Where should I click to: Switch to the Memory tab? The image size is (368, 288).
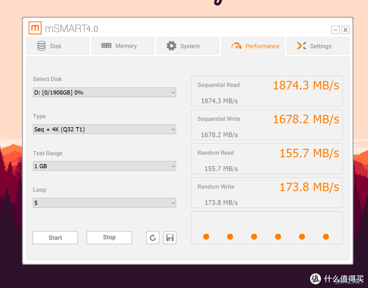(x=123, y=46)
